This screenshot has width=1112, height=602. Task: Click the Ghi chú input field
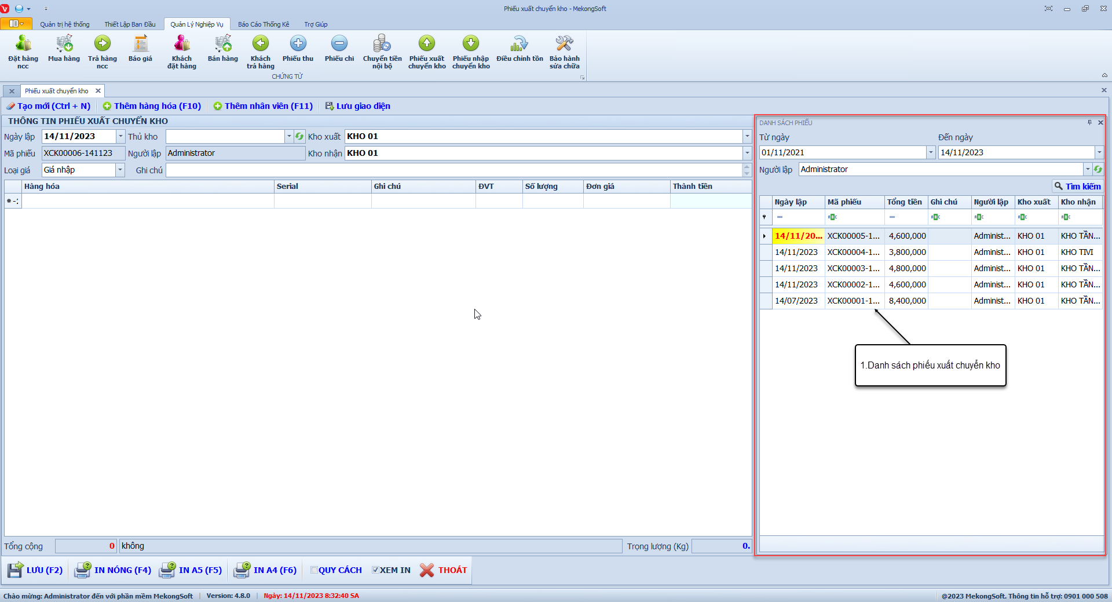point(453,170)
